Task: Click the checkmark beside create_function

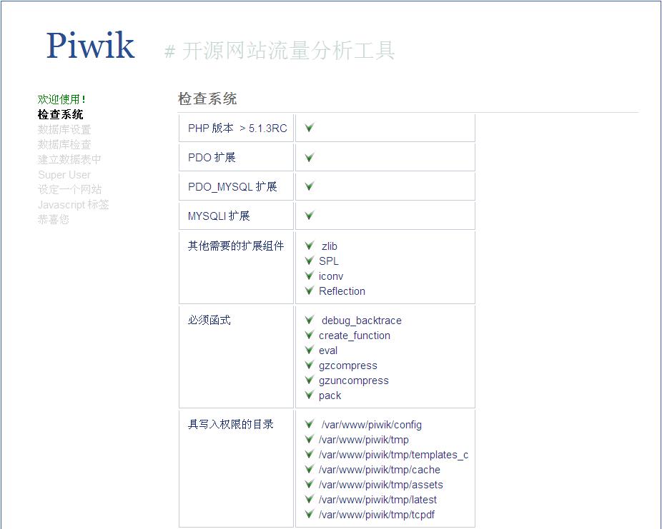Action: pos(310,335)
